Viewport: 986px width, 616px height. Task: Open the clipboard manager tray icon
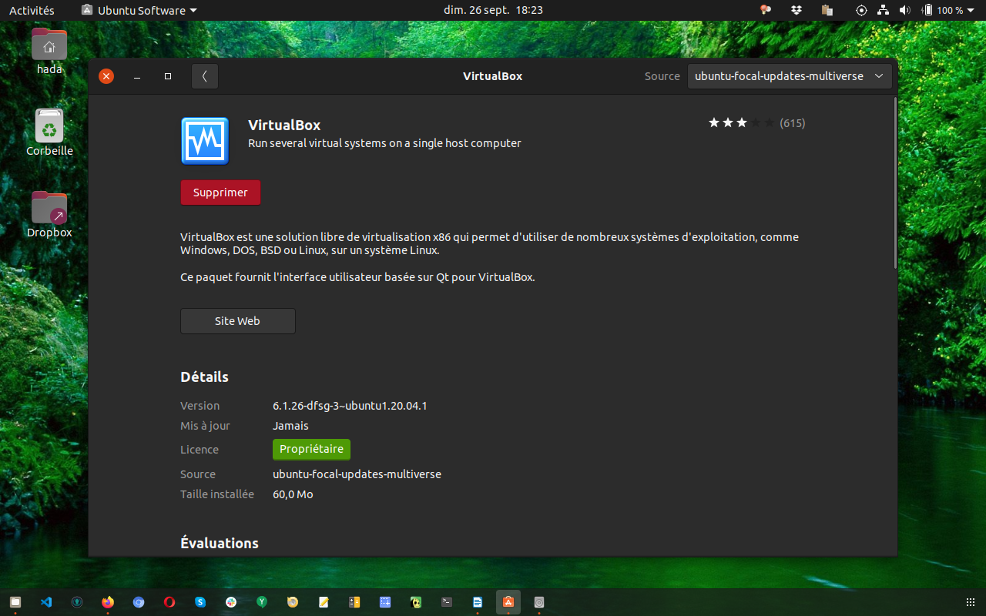point(827,10)
